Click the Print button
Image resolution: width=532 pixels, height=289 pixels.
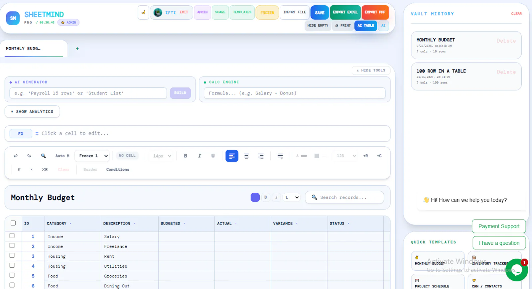coord(343,25)
